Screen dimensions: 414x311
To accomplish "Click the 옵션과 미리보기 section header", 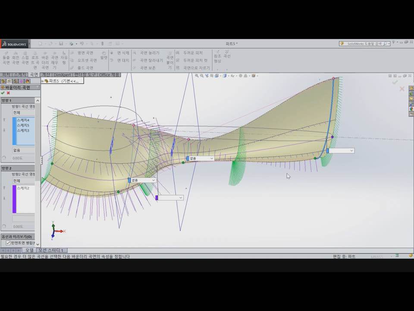I will point(17,236).
